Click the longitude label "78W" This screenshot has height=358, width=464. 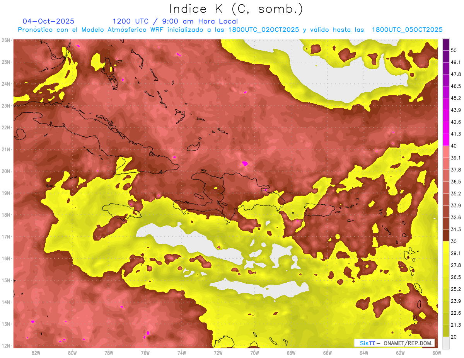[x=109, y=353]
